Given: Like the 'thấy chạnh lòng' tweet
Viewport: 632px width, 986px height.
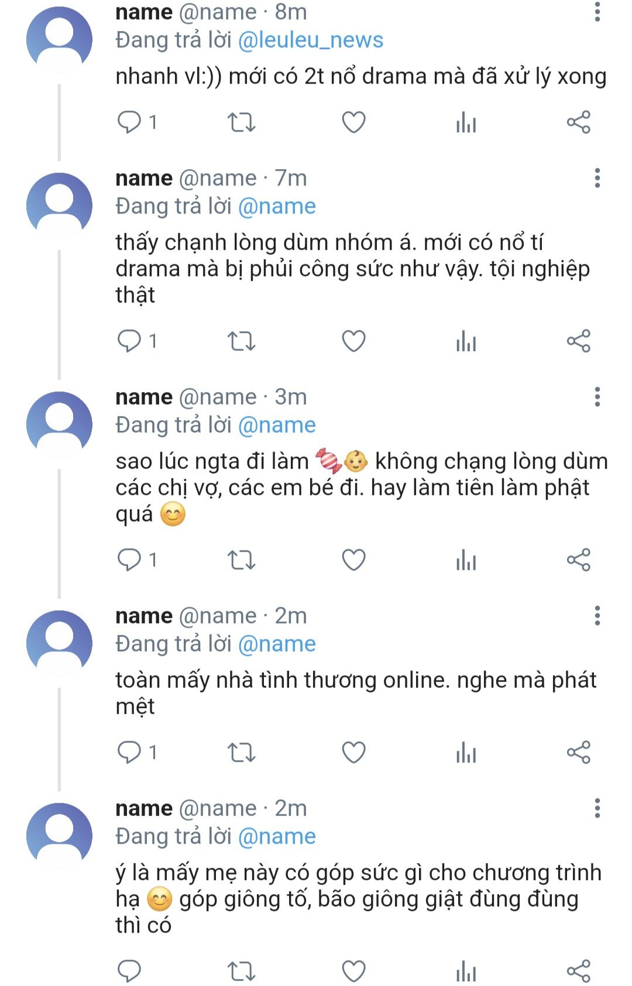Looking at the screenshot, I should pyautogui.click(x=353, y=341).
